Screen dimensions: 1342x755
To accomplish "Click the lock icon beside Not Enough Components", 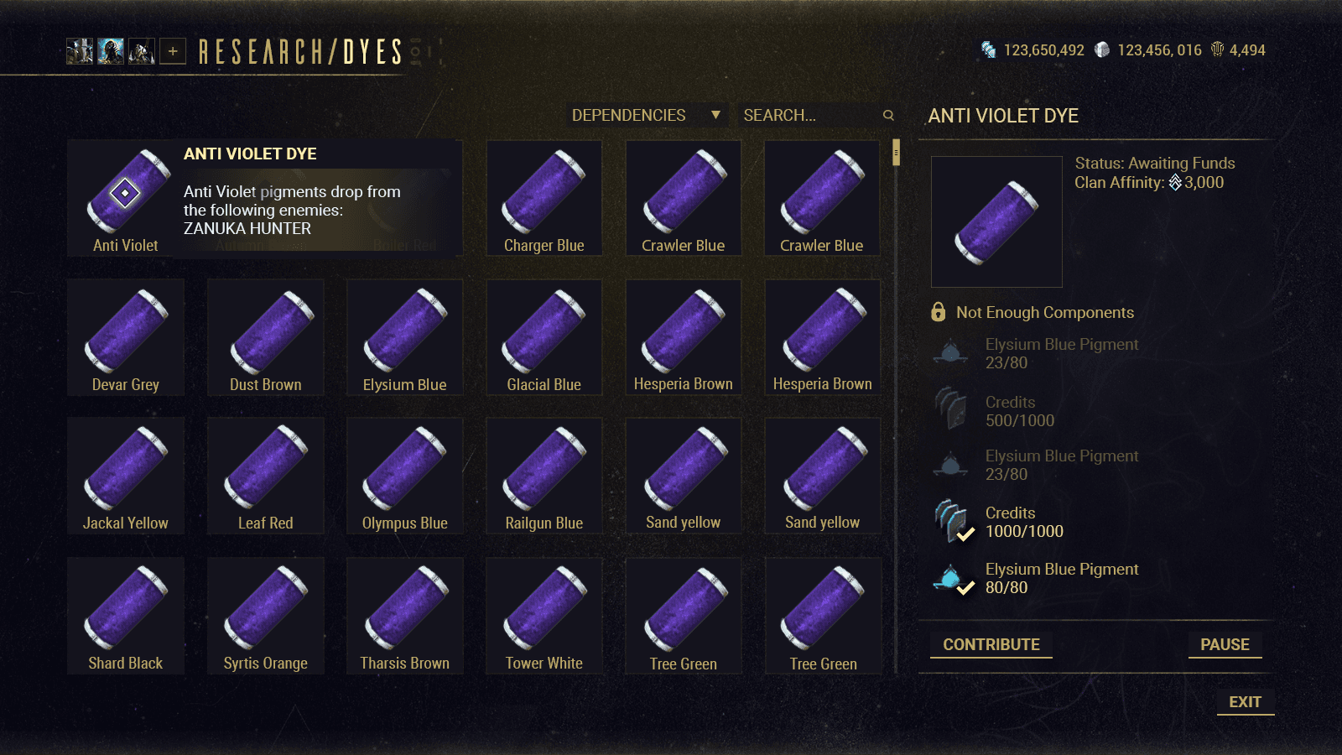I will 939,312.
